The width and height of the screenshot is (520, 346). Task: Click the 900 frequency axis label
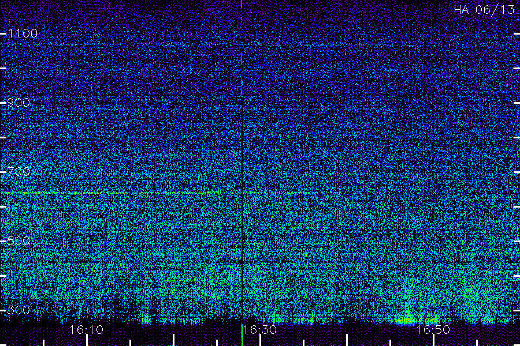coord(18,103)
